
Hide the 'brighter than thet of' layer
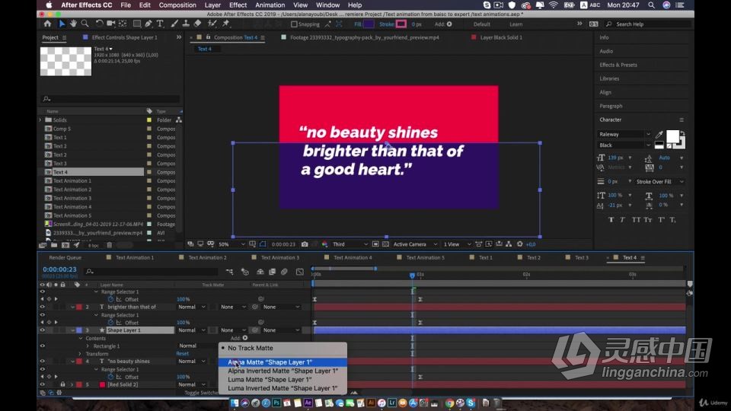43,307
